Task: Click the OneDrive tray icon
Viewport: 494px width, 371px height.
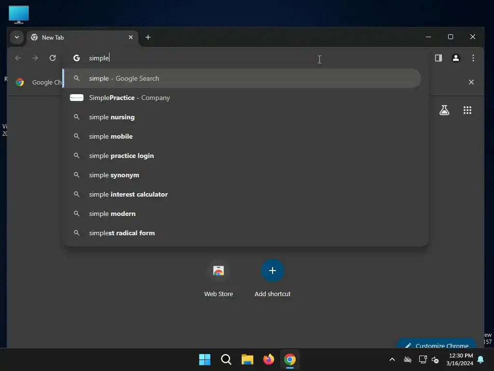Action: [408, 359]
